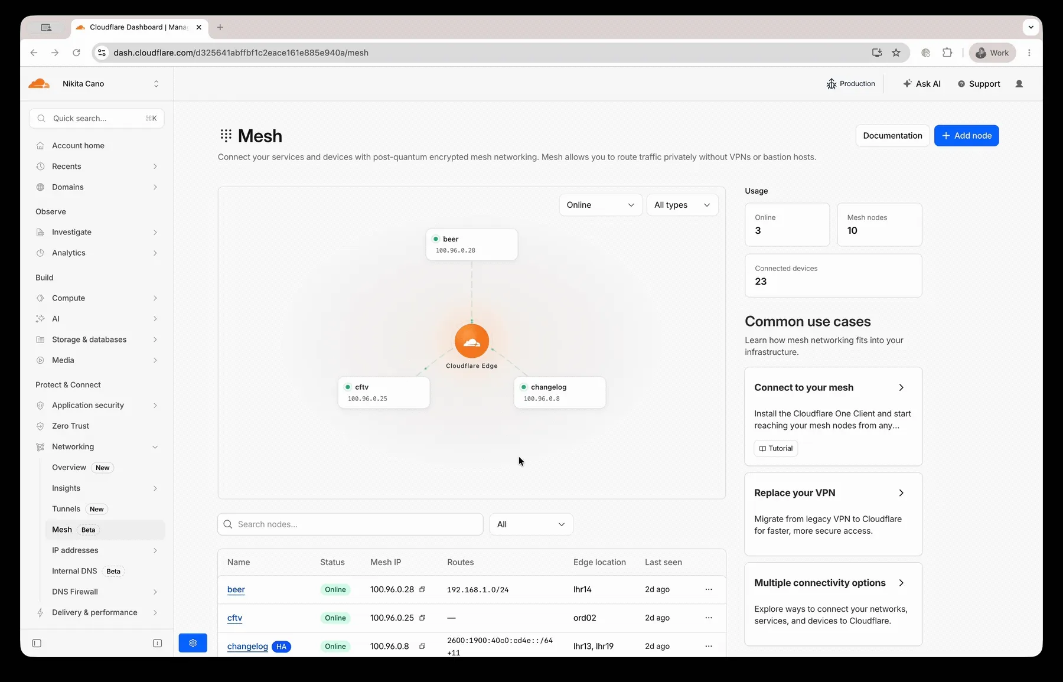Open the user profile icon
1063x682 pixels.
coord(1019,84)
